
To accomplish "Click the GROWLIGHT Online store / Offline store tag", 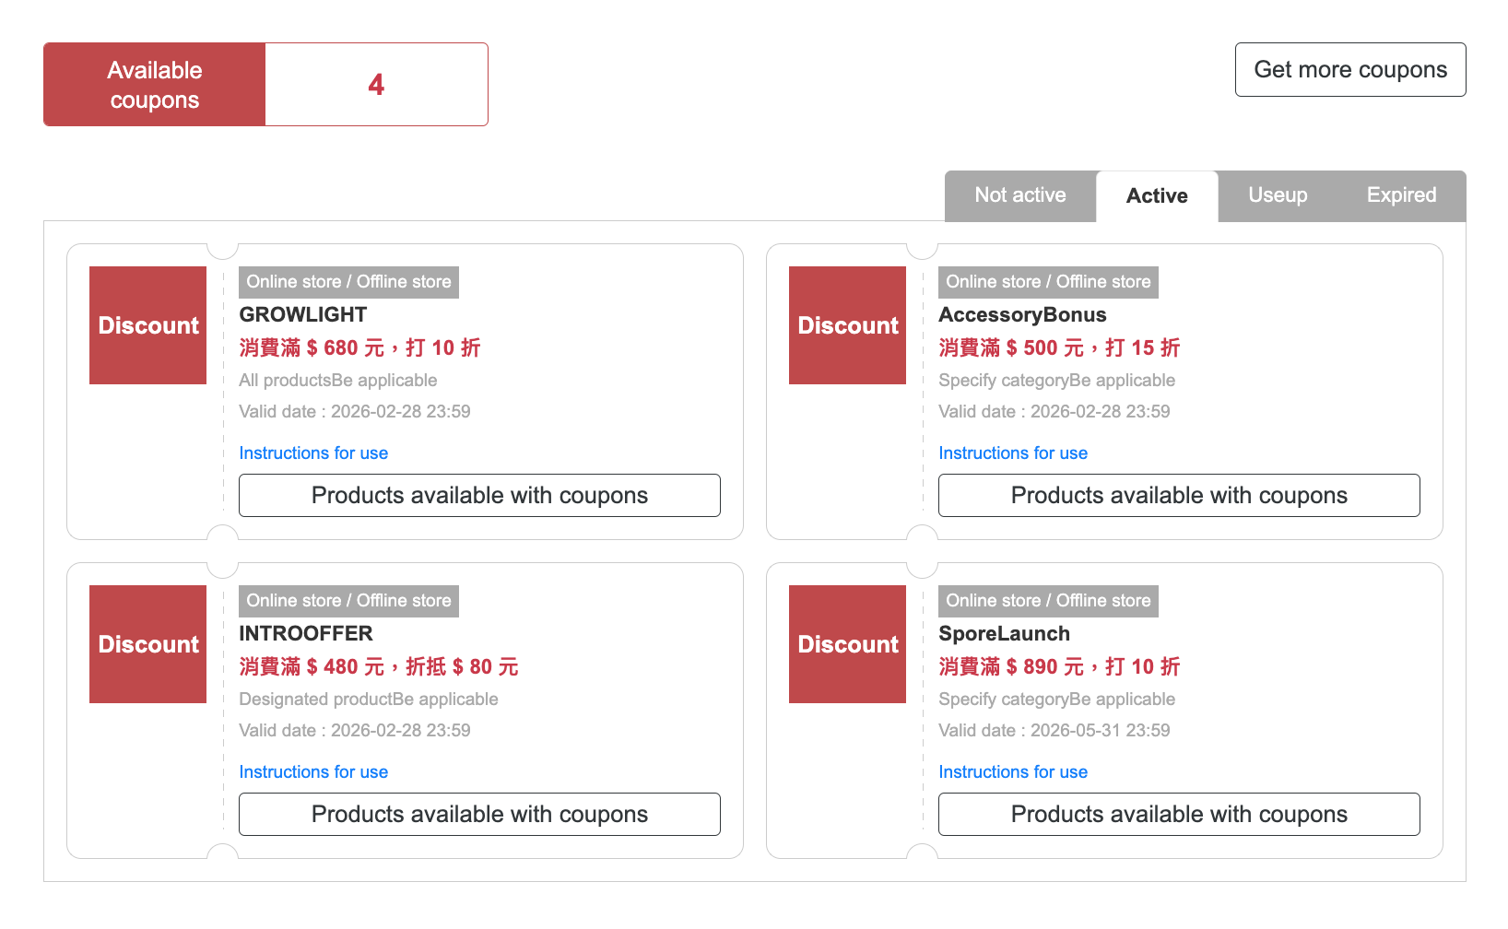I will (x=348, y=282).
